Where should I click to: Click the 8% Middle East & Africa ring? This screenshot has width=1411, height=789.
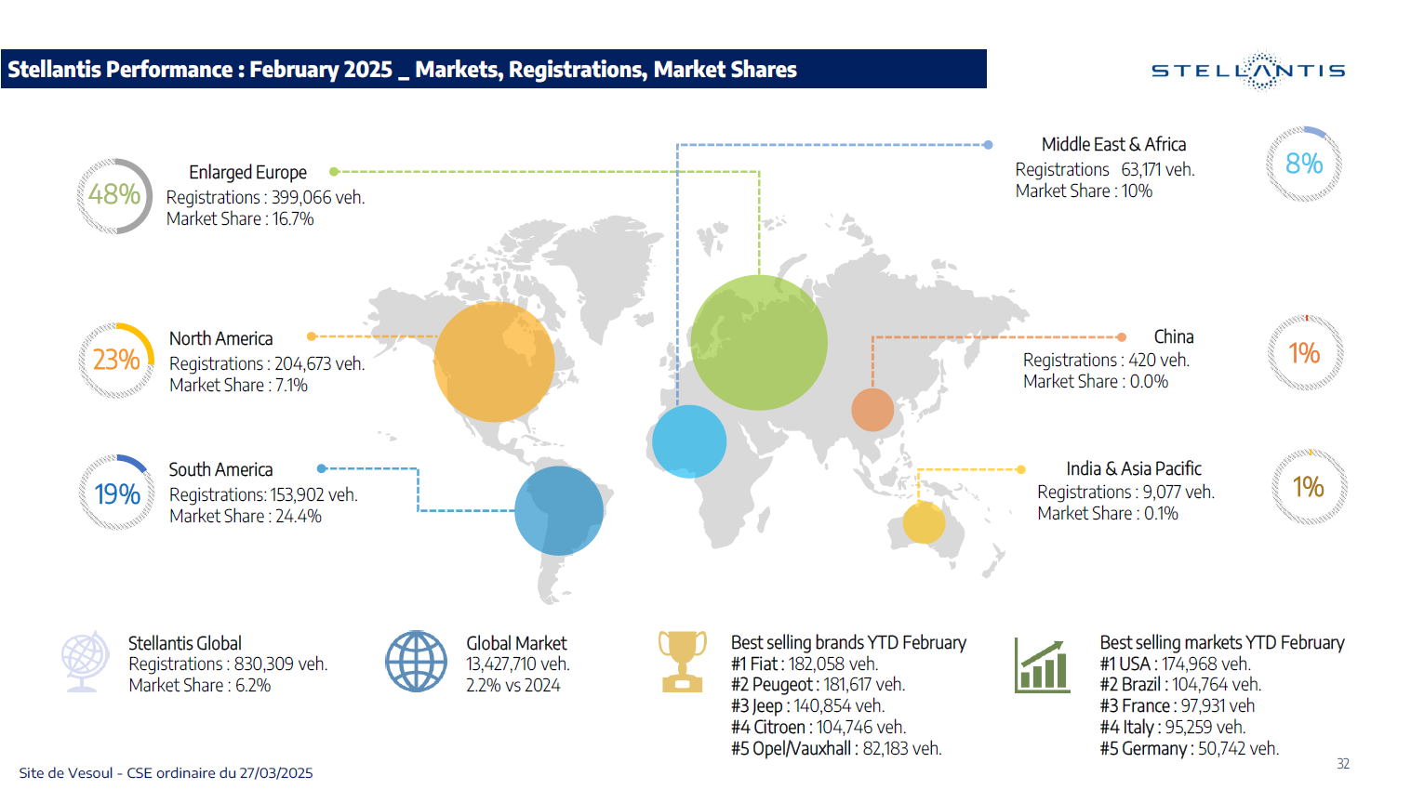[x=1304, y=164]
